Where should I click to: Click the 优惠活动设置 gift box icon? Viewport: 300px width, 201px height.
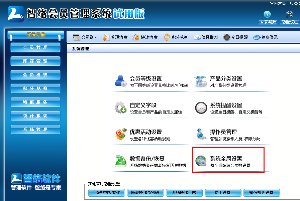121,134
